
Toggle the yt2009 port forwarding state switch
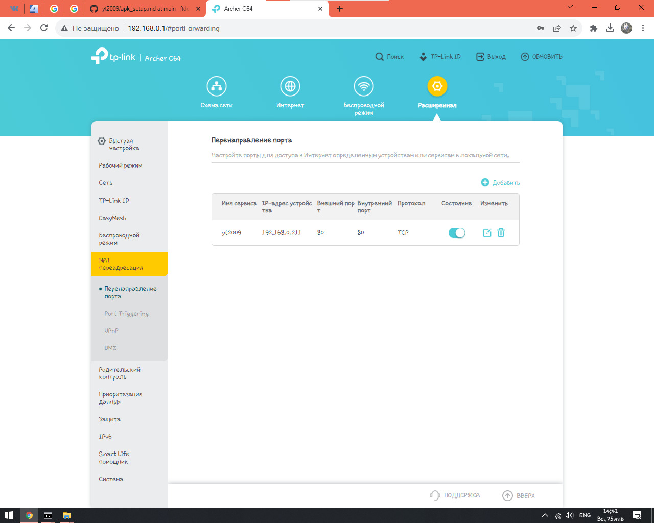tap(457, 233)
